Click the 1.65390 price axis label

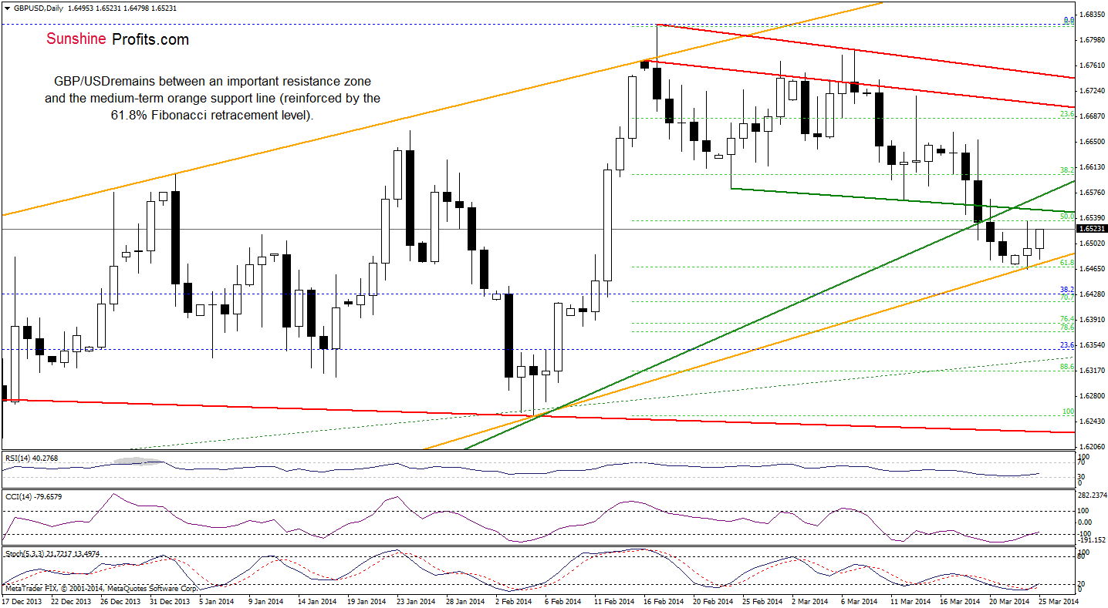(1091, 218)
